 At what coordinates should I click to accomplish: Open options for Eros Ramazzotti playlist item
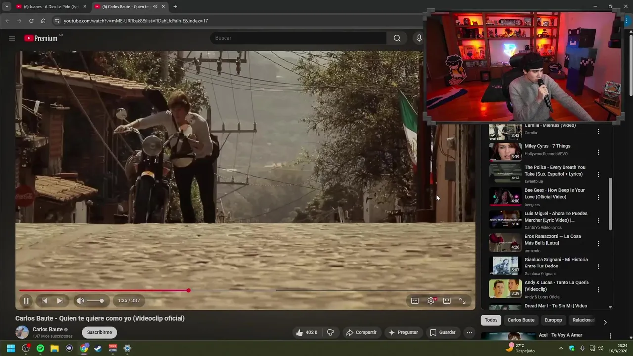[598, 244]
